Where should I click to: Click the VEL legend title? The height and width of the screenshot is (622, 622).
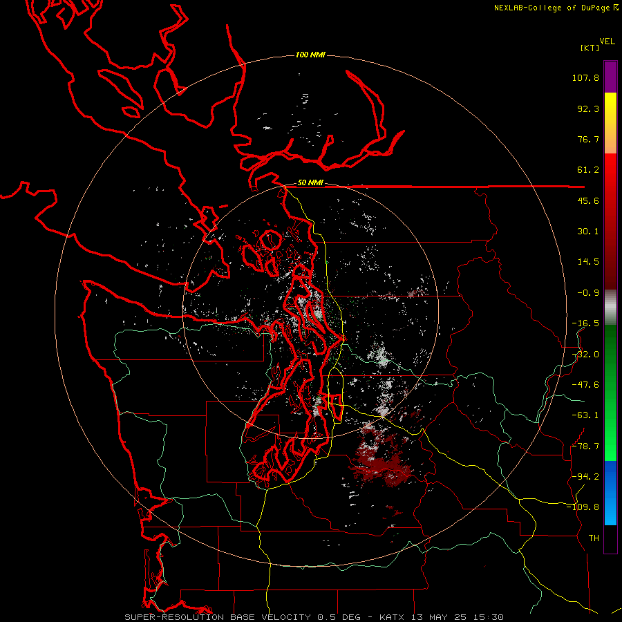click(x=607, y=41)
